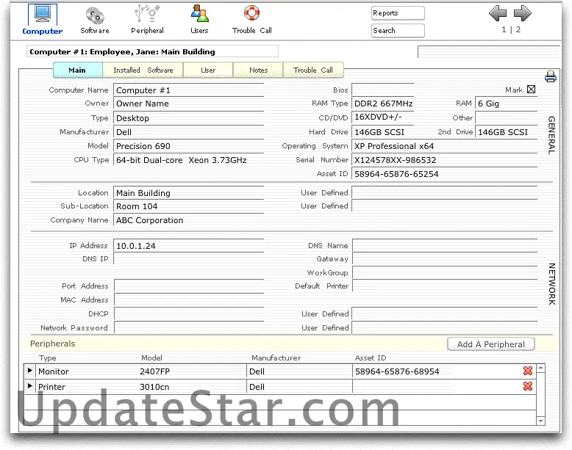Click the Default Printer field

pyautogui.click(x=445, y=286)
